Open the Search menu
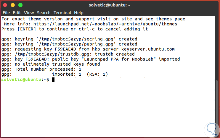This screenshot has height=138, width=220. (44, 13)
